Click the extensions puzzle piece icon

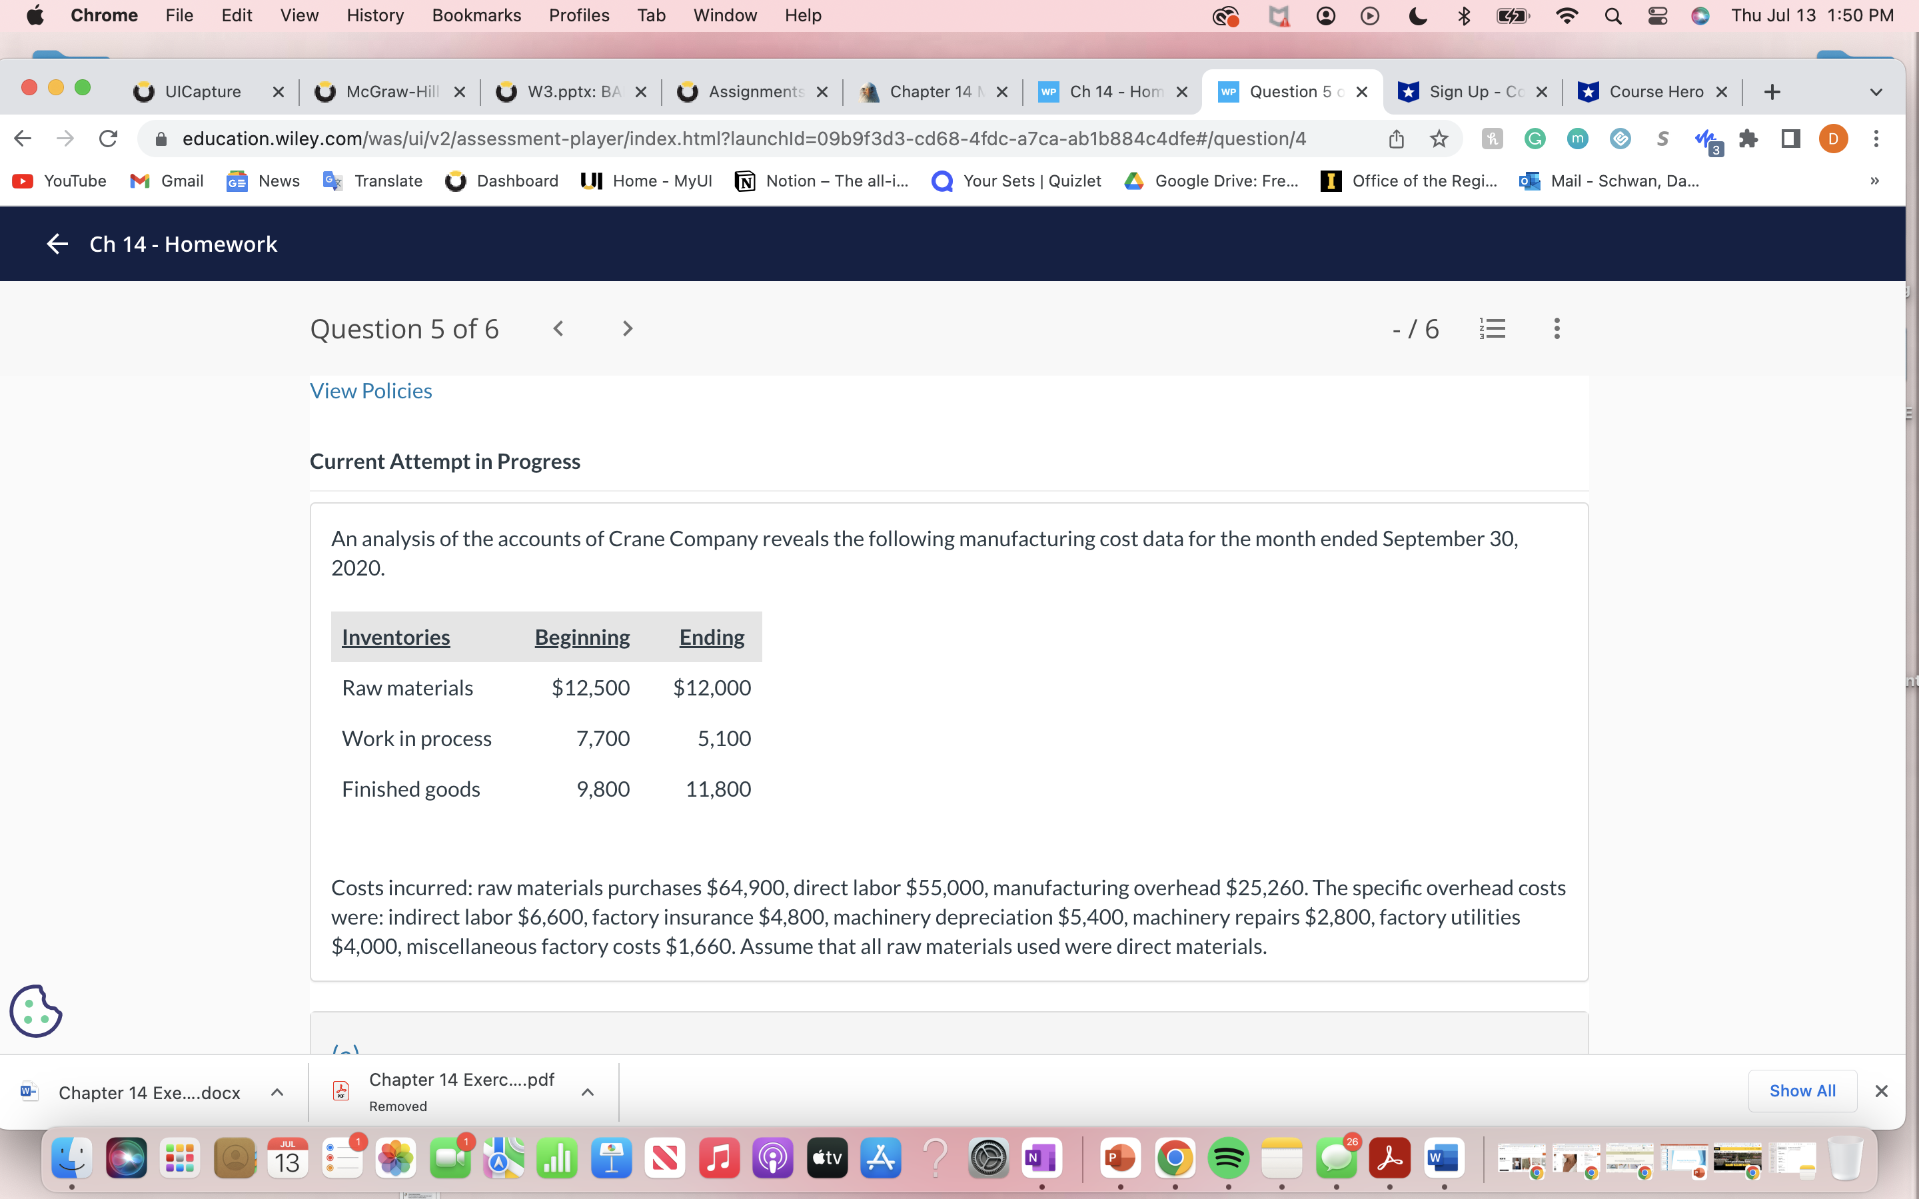(1748, 139)
